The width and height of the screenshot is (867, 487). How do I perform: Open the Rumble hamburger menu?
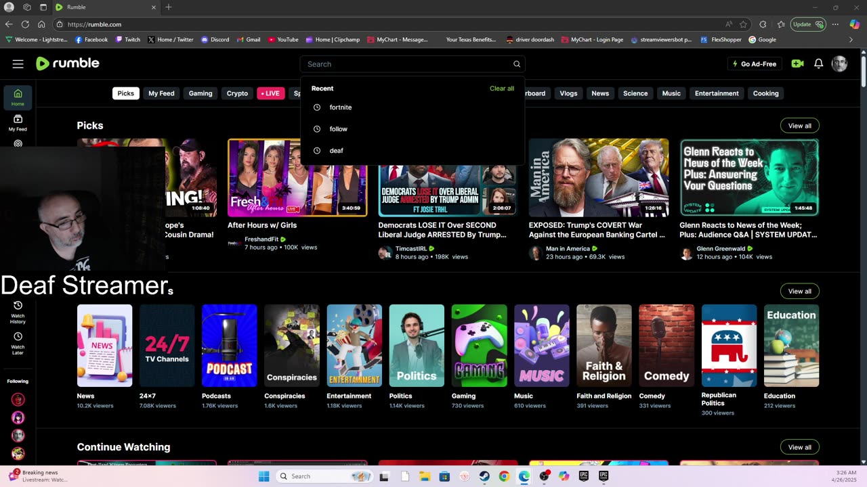[18, 64]
